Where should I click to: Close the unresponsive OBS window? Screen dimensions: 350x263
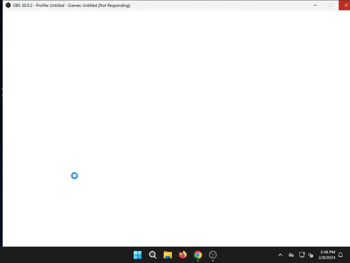pos(346,5)
